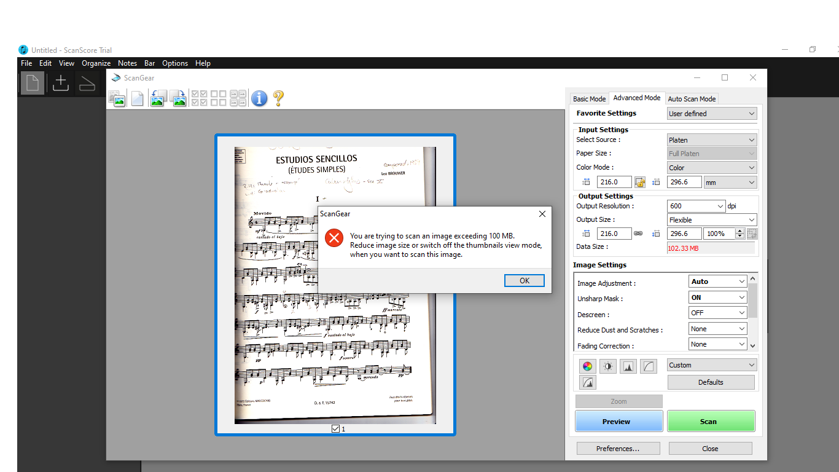Screen dimensions: 839x472
Task: Open the File menu in ScanScore
Action: (x=26, y=63)
